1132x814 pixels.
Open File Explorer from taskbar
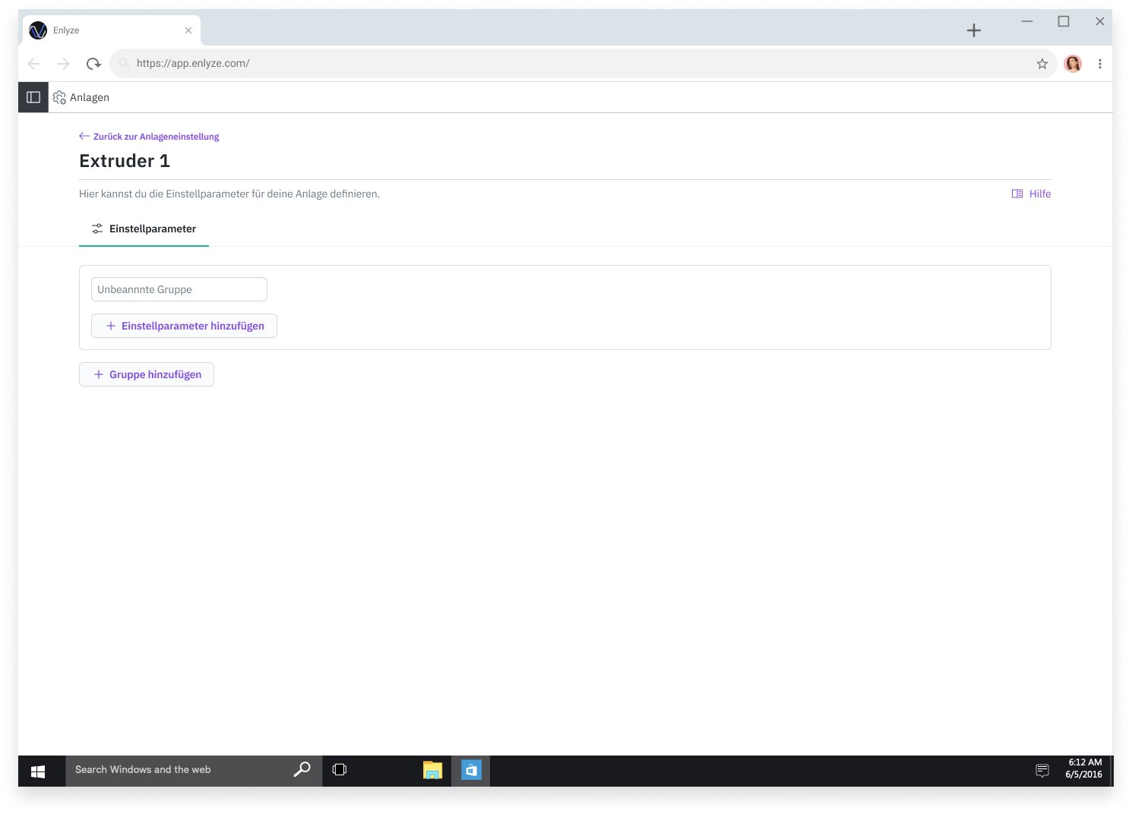432,771
